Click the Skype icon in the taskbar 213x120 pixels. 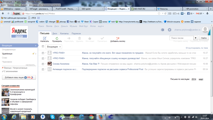click(52, 117)
